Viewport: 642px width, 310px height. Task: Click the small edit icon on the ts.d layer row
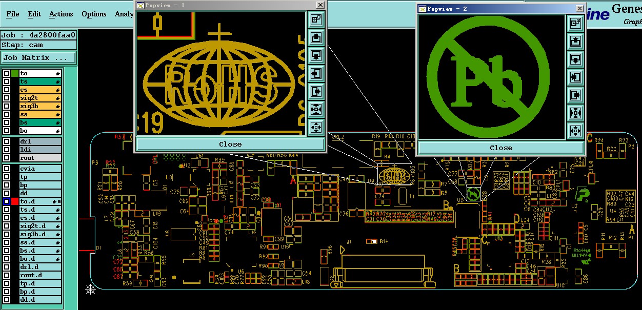coord(58,210)
